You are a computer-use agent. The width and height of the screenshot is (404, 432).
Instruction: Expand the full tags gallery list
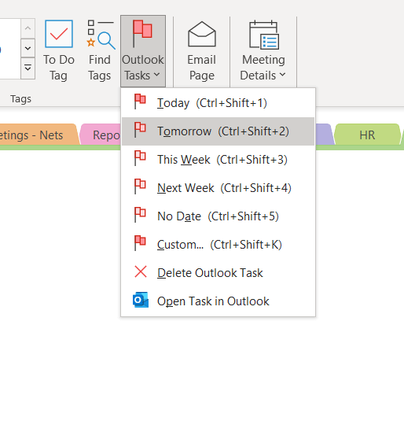[x=28, y=68]
